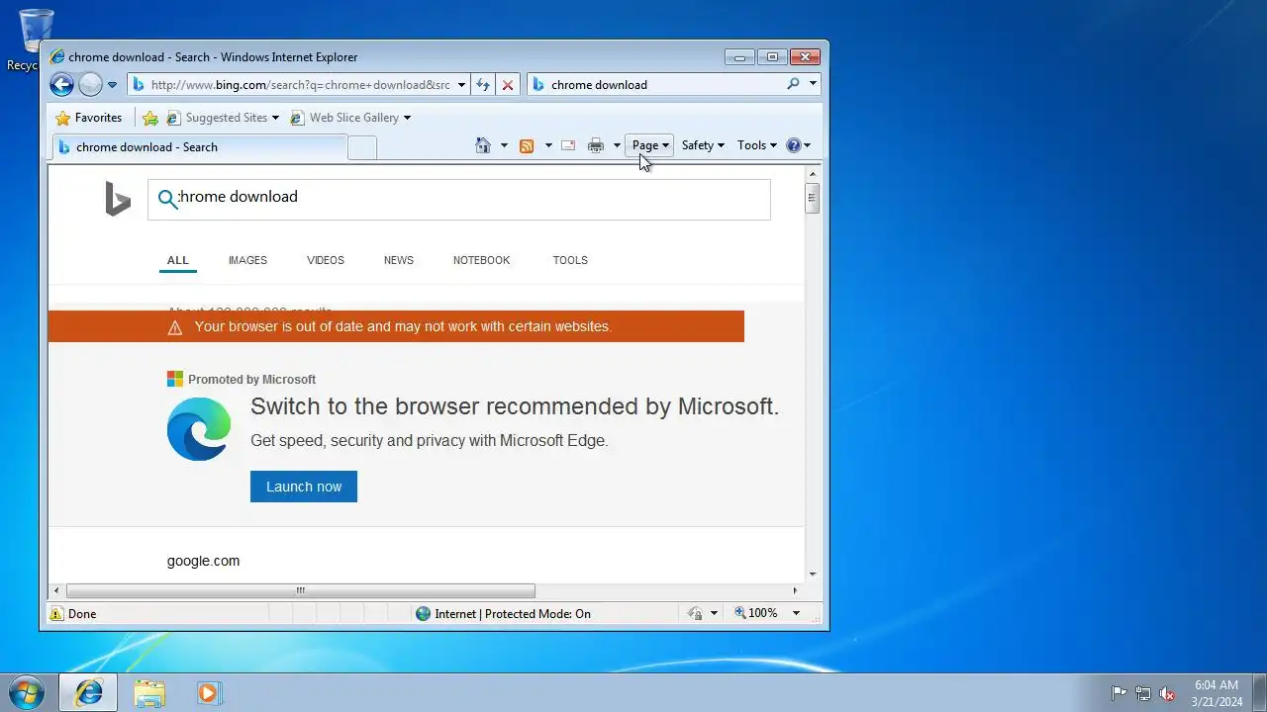Open the Safety menu
Viewport: 1267px width, 712px height.
tap(703, 145)
